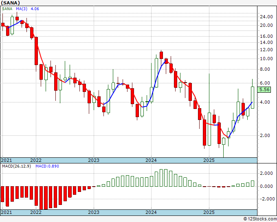Click 2024 on the price chart timeline
The height and width of the screenshot is (222, 277).
[151, 160]
